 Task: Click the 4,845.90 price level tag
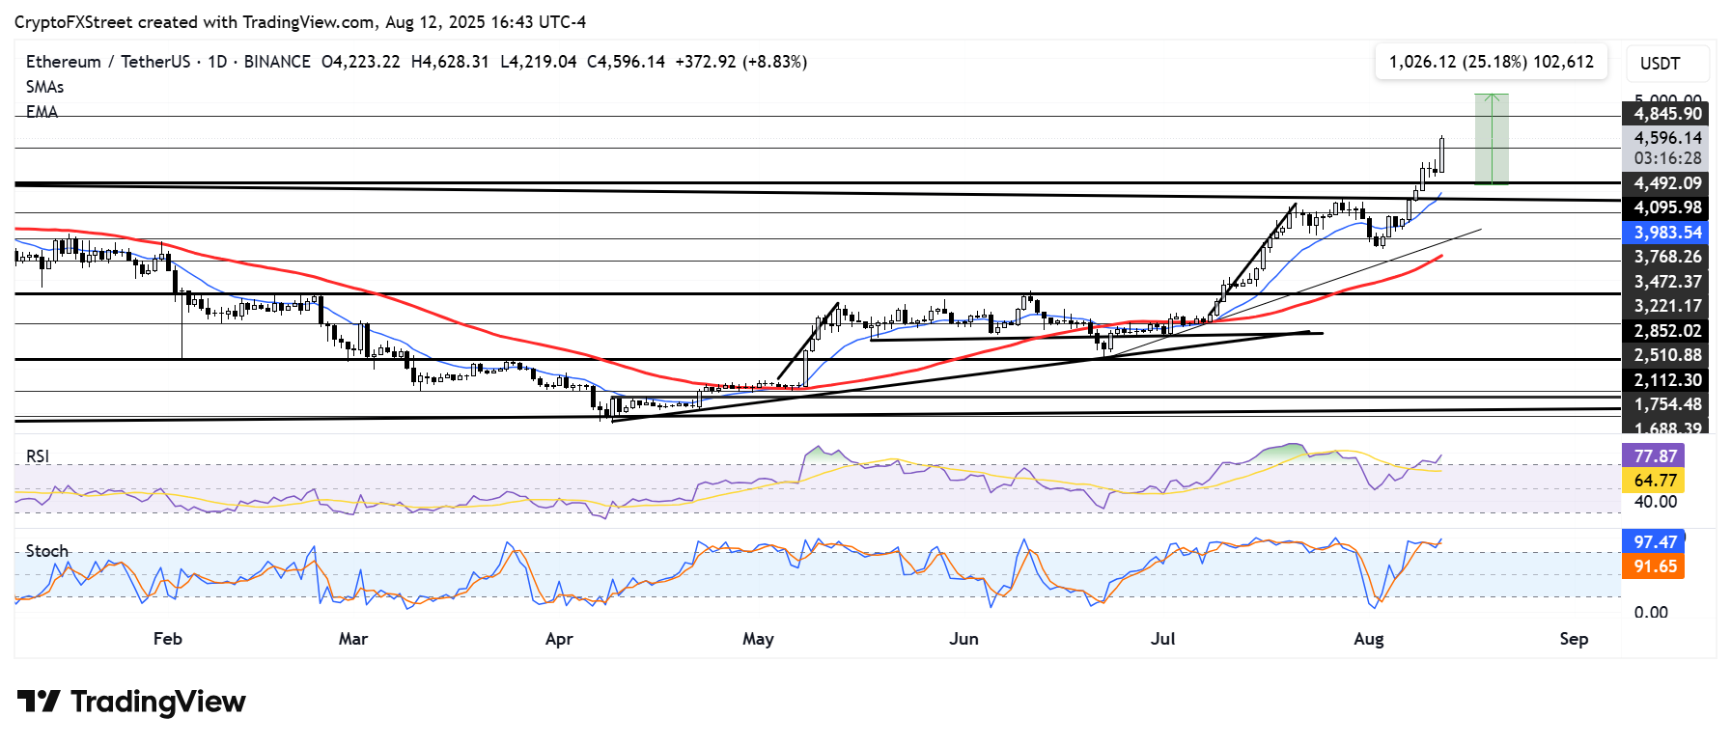[x=1667, y=114]
